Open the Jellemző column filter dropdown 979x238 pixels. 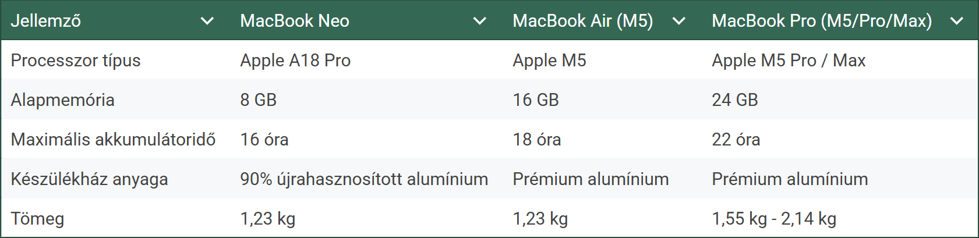point(207,22)
